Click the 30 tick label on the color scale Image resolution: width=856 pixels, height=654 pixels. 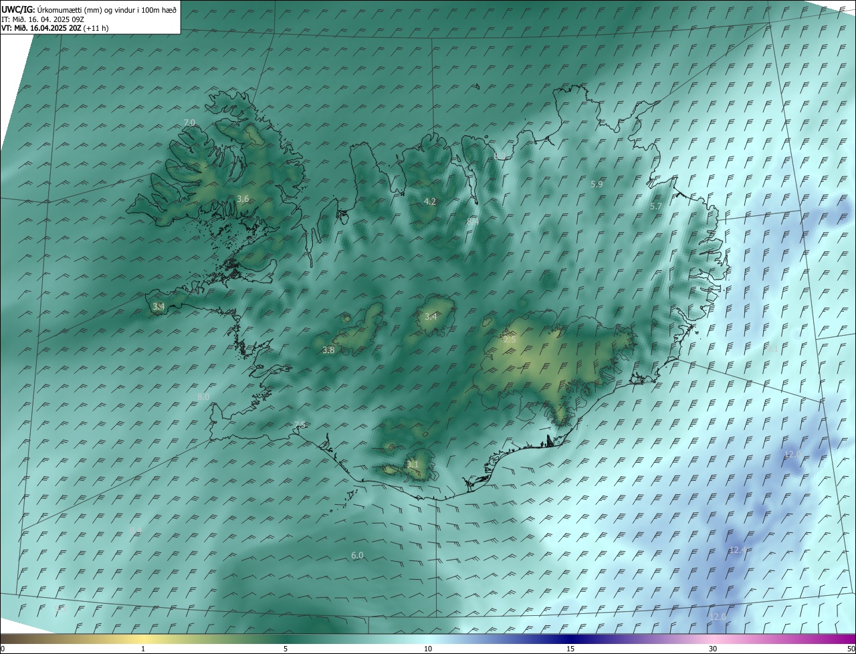click(713, 649)
